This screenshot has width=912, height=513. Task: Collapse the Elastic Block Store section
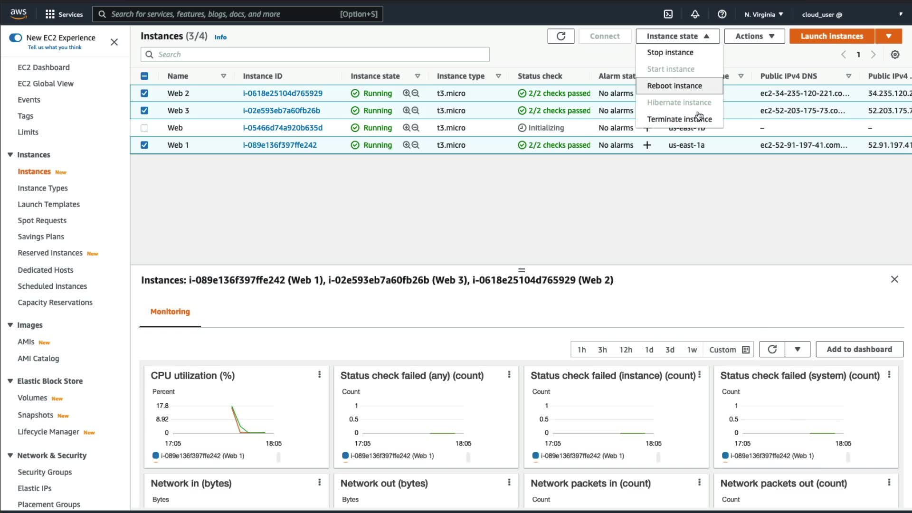(10, 381)
